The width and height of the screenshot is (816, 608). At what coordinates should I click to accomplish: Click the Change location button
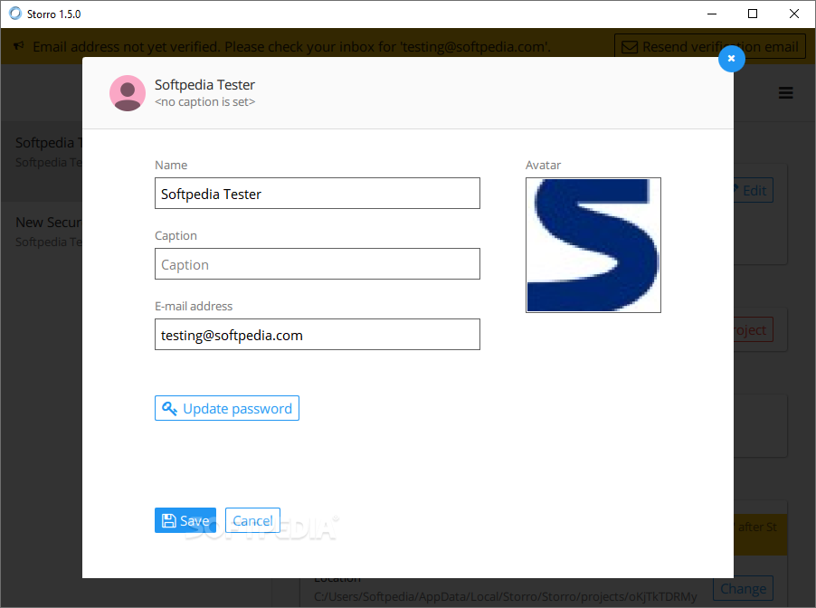[743, 588]
